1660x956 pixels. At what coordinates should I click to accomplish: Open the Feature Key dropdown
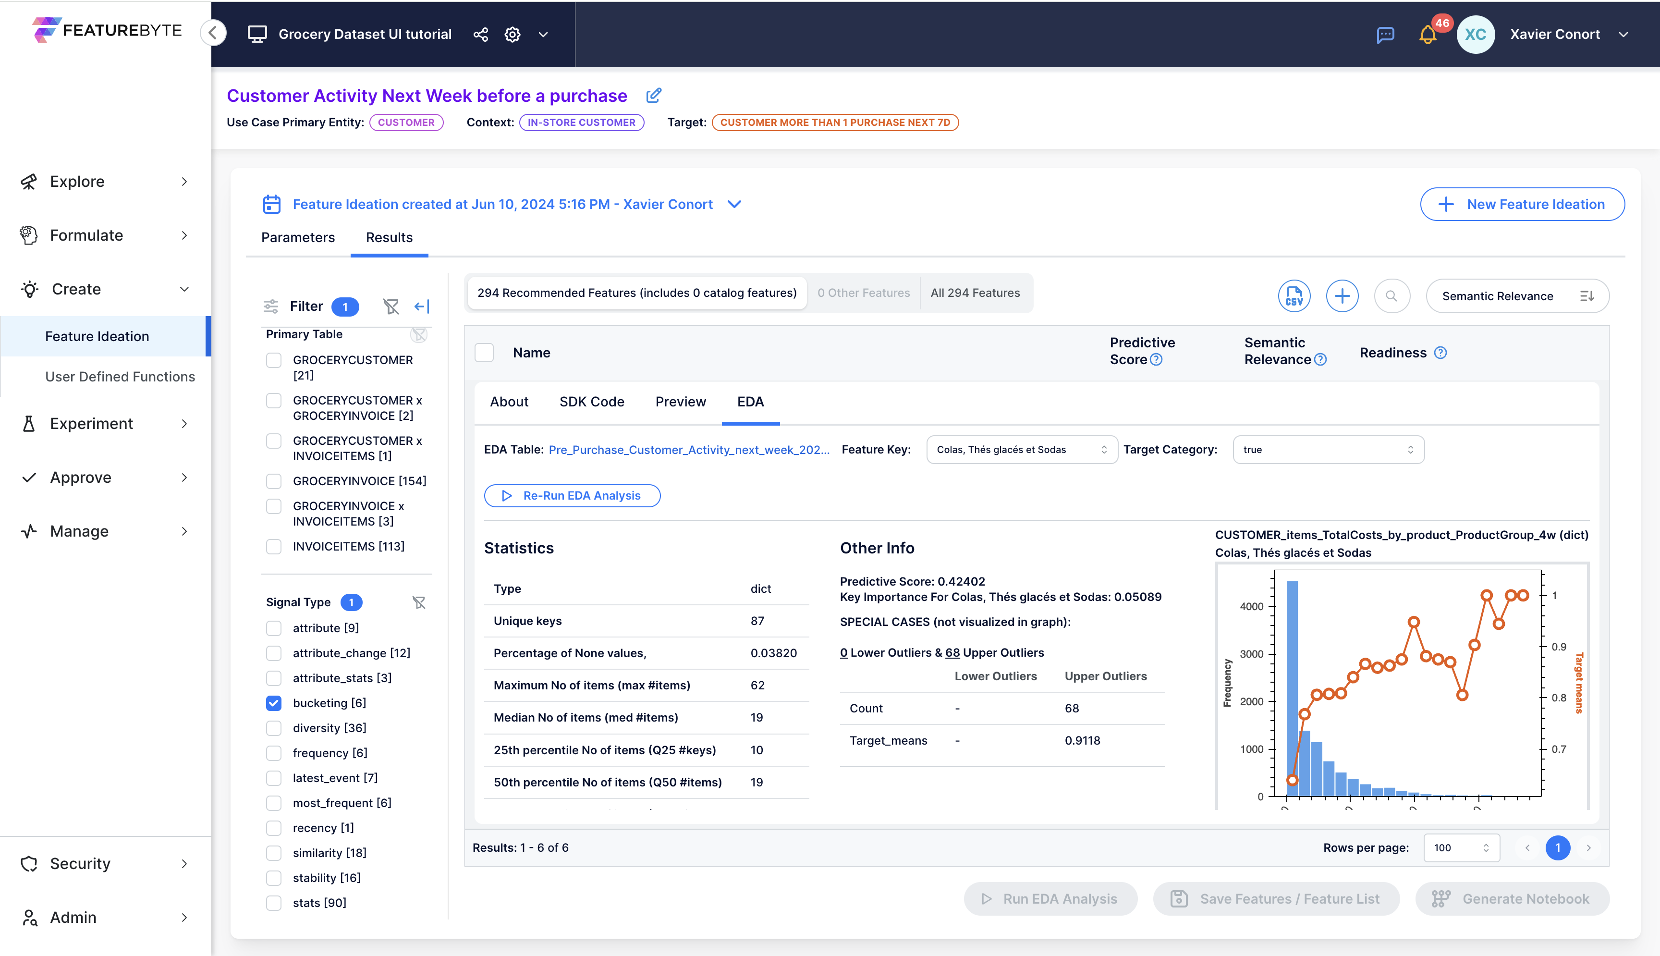(1021, 450)
